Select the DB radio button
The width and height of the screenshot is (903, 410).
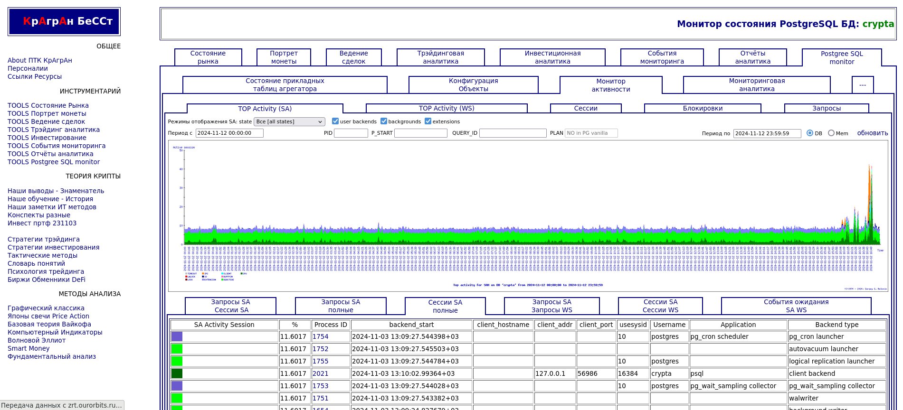(810, 133)
